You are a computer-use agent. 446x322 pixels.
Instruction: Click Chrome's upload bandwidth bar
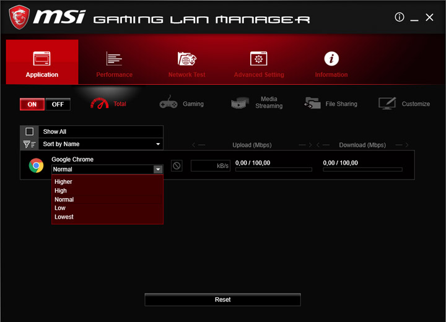(274, 170)
